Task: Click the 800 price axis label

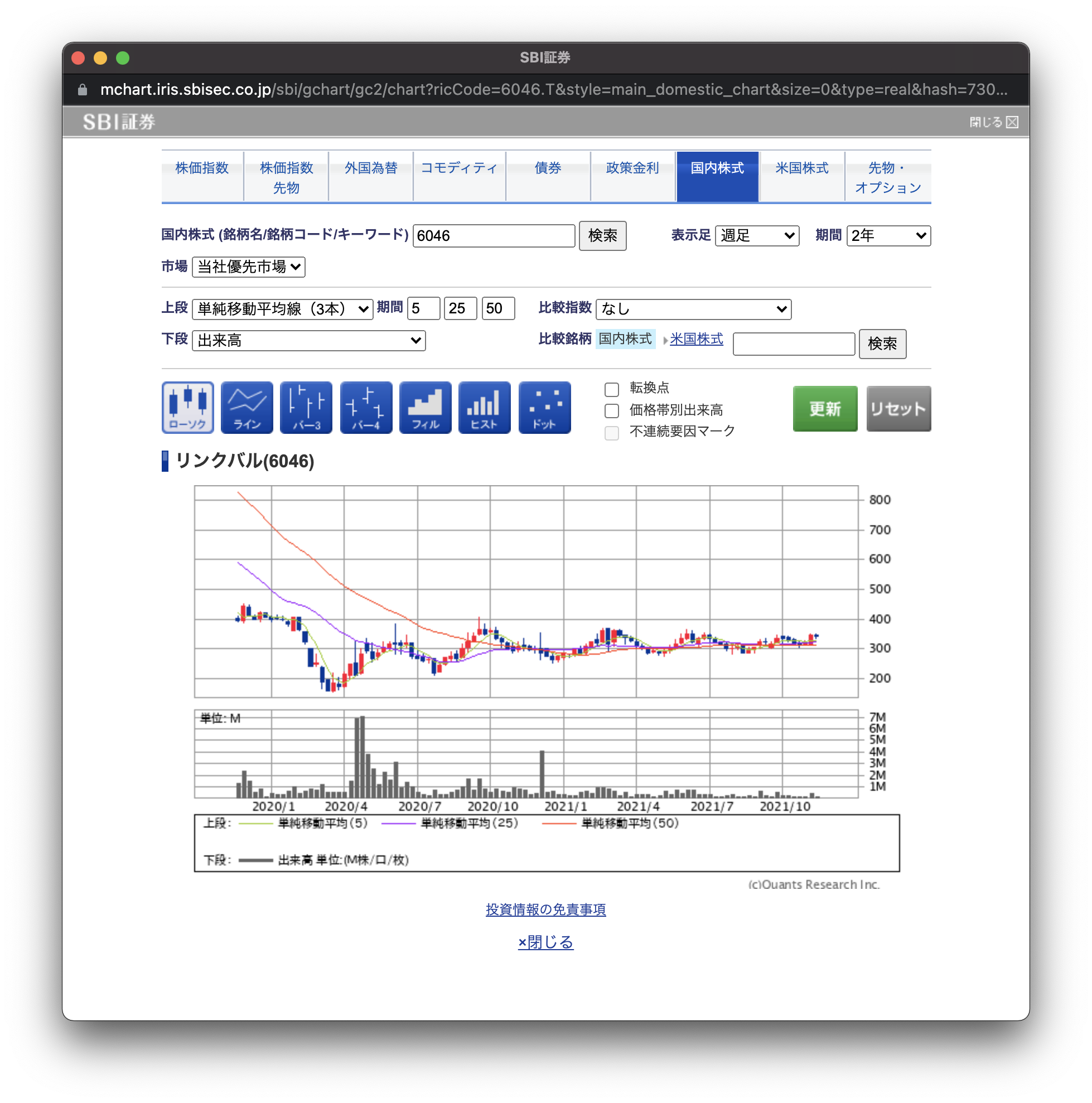Action: coord(880,500)
